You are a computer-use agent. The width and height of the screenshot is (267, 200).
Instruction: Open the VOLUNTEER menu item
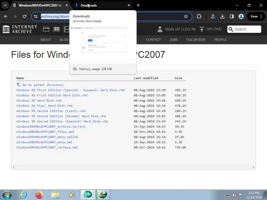pyautogui.click(x=196, y=40)
